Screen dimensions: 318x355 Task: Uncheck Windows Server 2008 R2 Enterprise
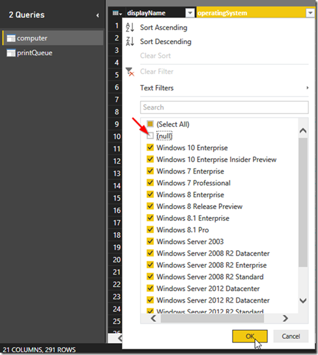pos(150,265)
